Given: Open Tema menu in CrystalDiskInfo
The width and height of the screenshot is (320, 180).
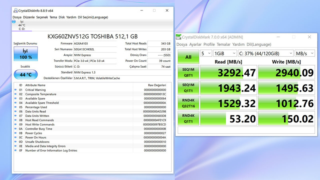Looking at the screenshot, I should click(x=53, y=17).
